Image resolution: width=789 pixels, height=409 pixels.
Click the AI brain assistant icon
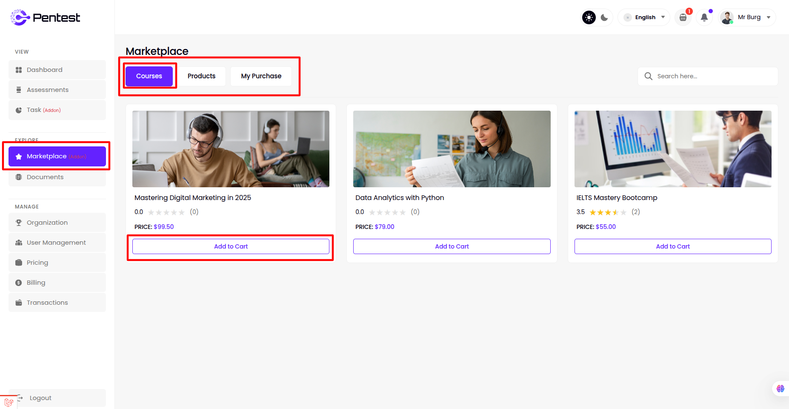[780, 389]
